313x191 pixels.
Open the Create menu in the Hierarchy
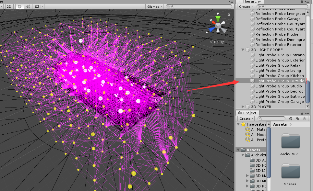[x=245, y=6]
